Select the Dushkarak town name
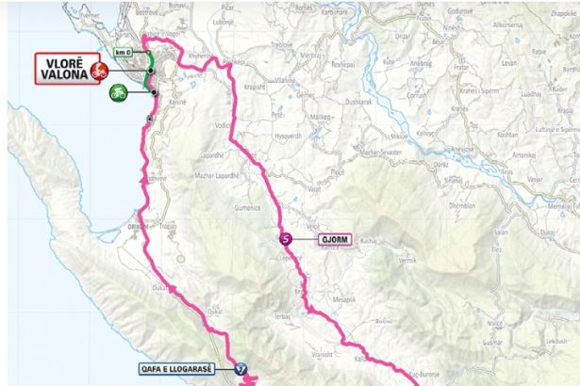The width and height of the screenshot is (580, 386). (358, 102)
